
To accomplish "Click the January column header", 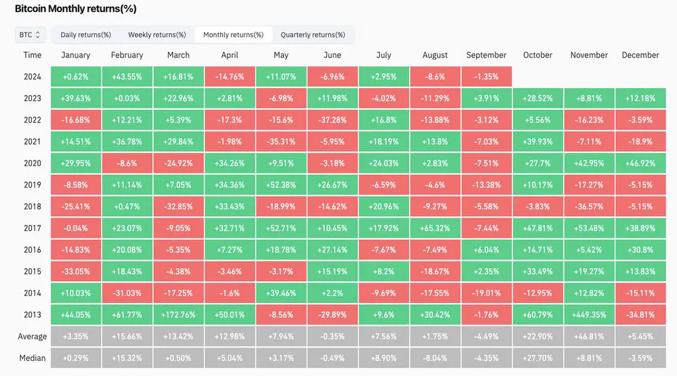I will point(76,55).
